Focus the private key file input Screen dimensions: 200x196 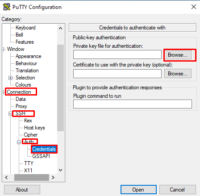[x=117, y=54]
